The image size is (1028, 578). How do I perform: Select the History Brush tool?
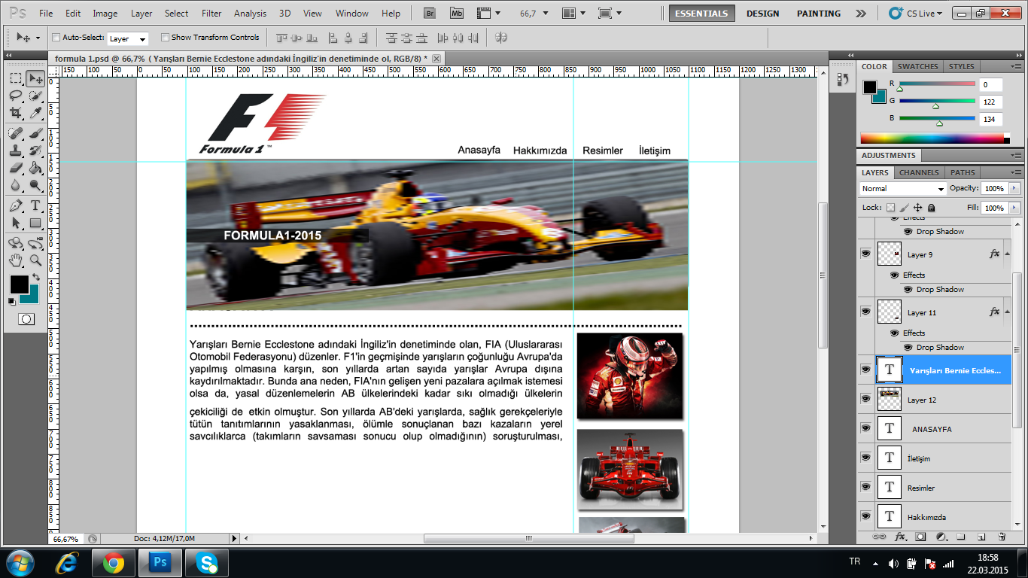pyautogui.click(x=35, y=151)
